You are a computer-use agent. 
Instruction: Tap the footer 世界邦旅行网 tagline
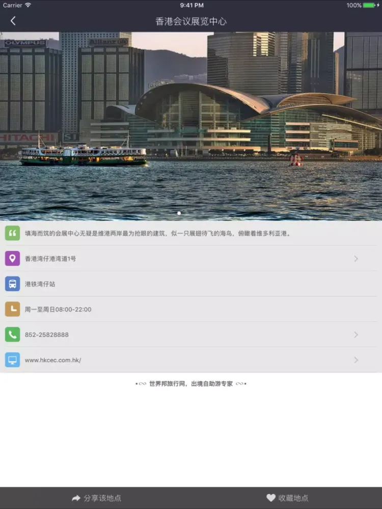(191, 384)
